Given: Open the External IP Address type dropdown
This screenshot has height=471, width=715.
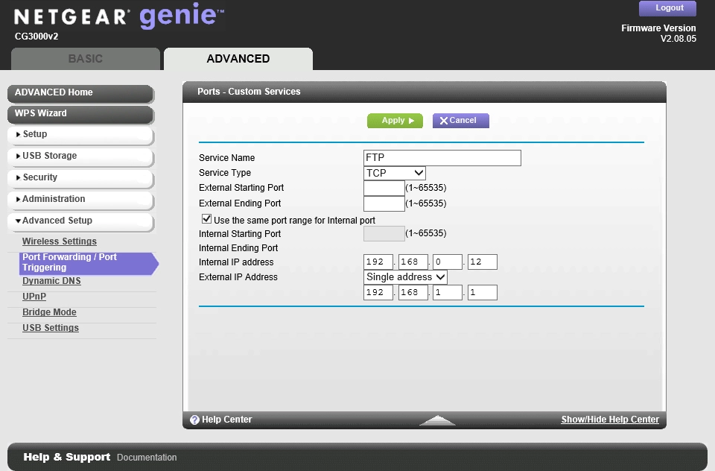Looking at the screenshot, I should pos(405,276).
